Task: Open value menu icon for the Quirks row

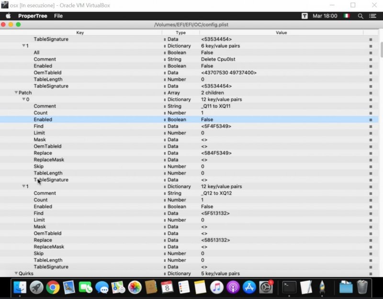Action: click(371, 274)
